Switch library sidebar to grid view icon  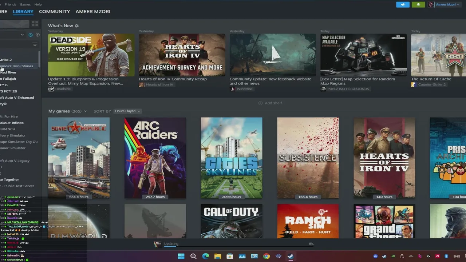pyautogui.click(x=35, y=24)
